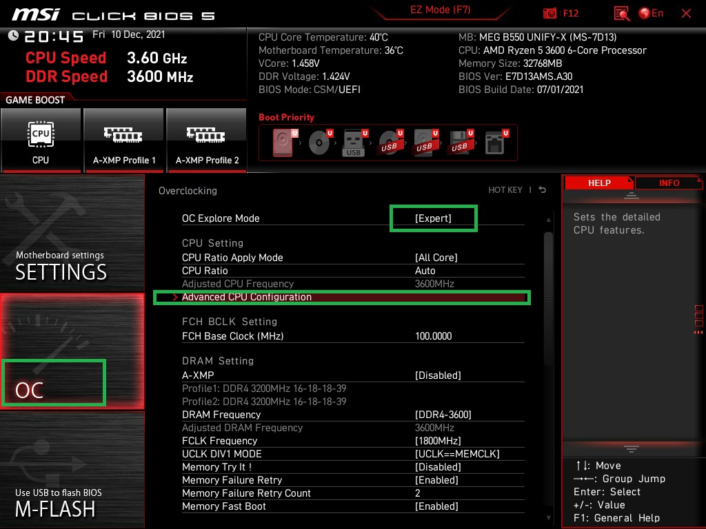Click Profile2: DDR4 3200MHz 16-18-18-39 row
Image resolution: width=706 pixels, height=529 pixels.
coord(264,402)
